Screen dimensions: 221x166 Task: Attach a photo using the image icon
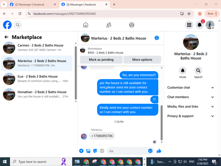pos(88,151)
